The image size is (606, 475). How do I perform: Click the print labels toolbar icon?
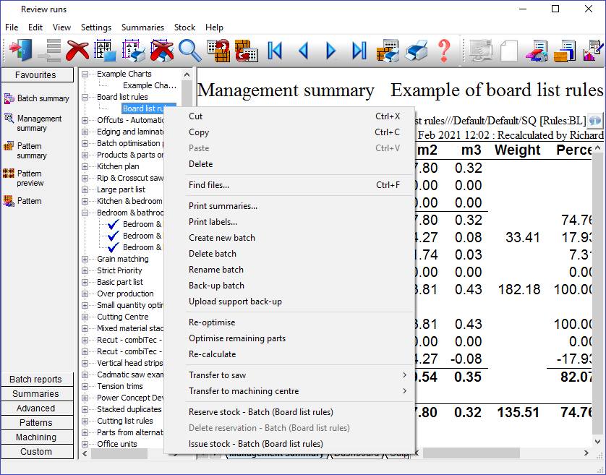click(134, 50)
